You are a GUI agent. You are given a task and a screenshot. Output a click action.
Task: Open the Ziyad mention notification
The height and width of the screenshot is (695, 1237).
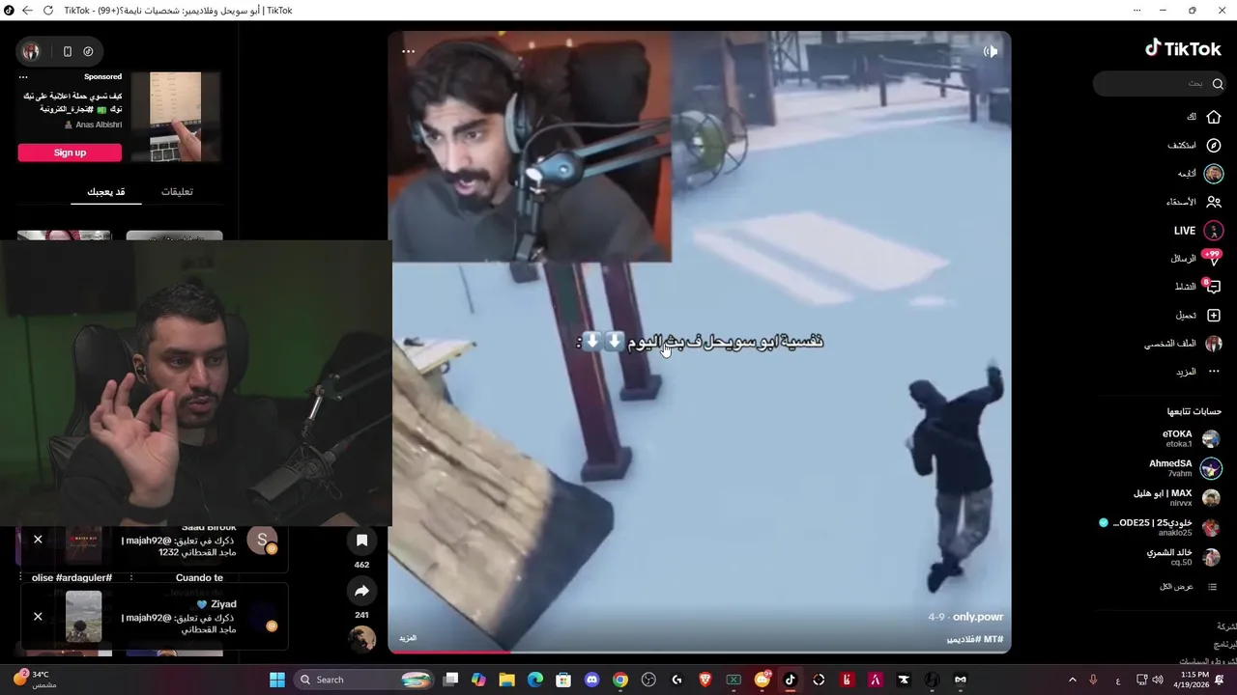155,616
